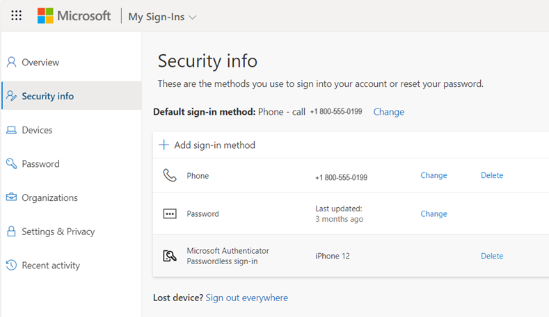Screen dimensions: 549x317
Task: Open Security info in sidebar
Action: tap(47, 96)
